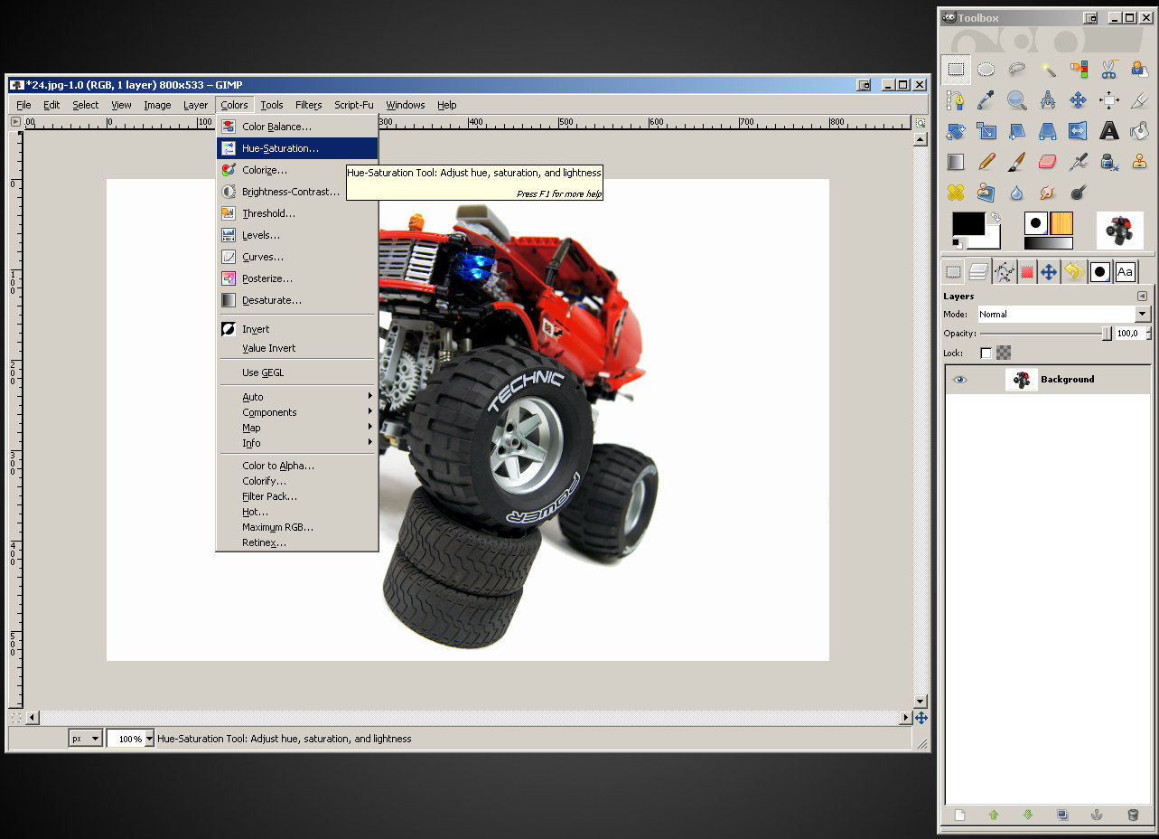This screenshot has width=1159, height=839.
Task: Choose Color Balance menu entry
Action: pyautogui.click(x=296, y=127)
